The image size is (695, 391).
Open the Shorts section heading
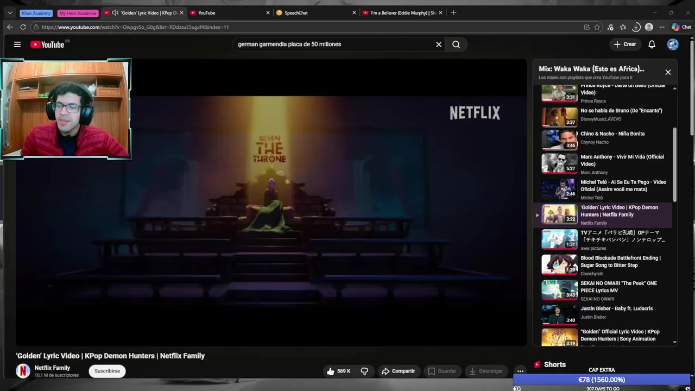point(555,364)
